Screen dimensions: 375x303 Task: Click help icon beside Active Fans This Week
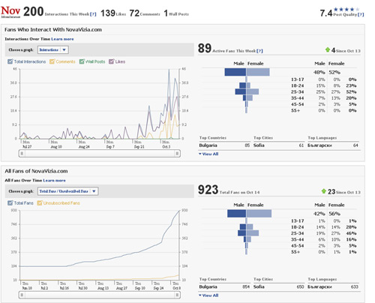pyautogui.click(x=259, y=51)
